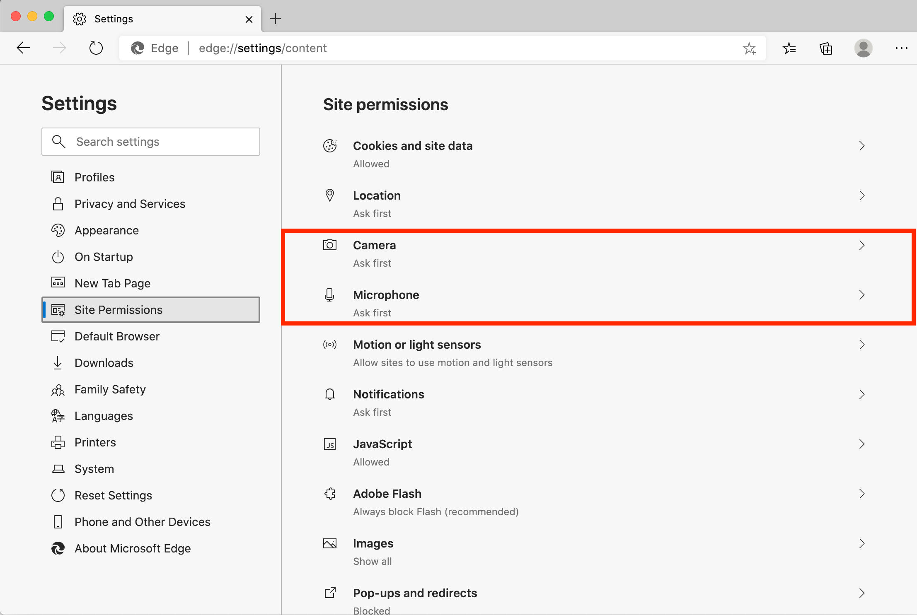This screenshot has width=917, height=615.
Task: Click the profile avatar icon
Action: 863,48
